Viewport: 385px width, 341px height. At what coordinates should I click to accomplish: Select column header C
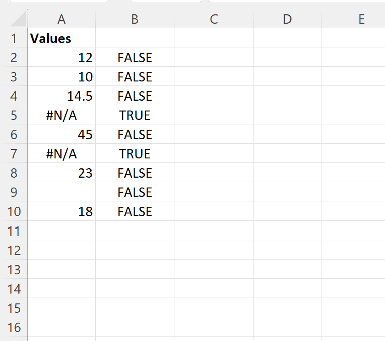tap(214, 19)
